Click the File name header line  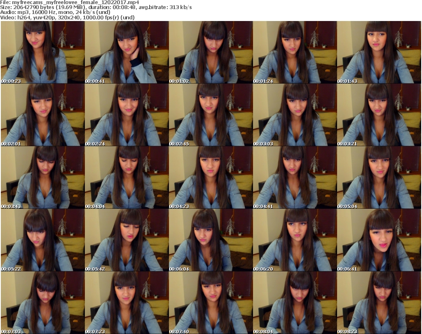coord(69,2)
